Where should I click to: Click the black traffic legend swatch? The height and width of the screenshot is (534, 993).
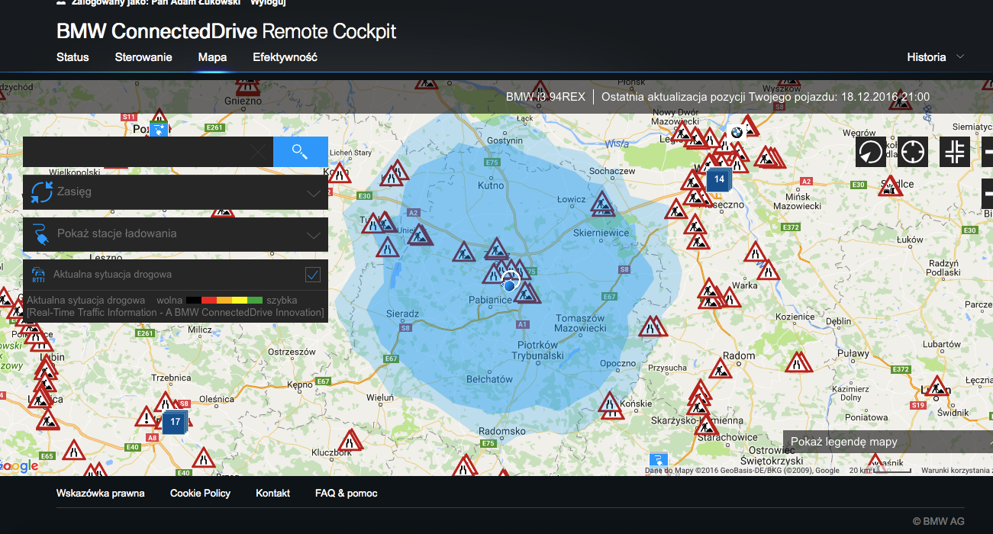click(194, 301)
